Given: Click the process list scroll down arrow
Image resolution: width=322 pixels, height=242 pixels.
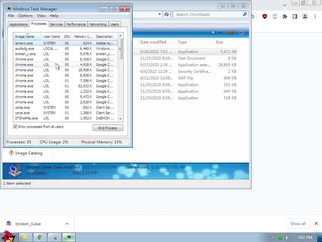Looking at the screenshot, I should pos(120,119).
